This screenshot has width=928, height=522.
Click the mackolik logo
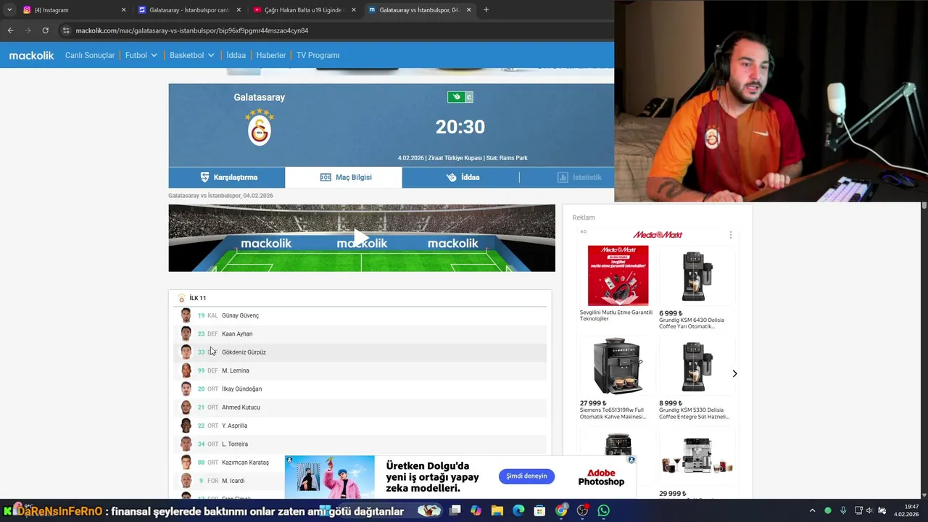click(x=31, y=55)
